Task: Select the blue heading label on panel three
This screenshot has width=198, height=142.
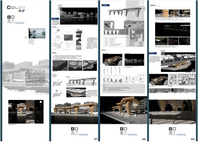Action: pyautogui.click(x=106, y=5)
